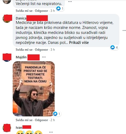The width and height of the screenshot is (126, 134).
Task: Toggle 'Sviđa mi se' on Danica's comment
Action: [24, 50]
